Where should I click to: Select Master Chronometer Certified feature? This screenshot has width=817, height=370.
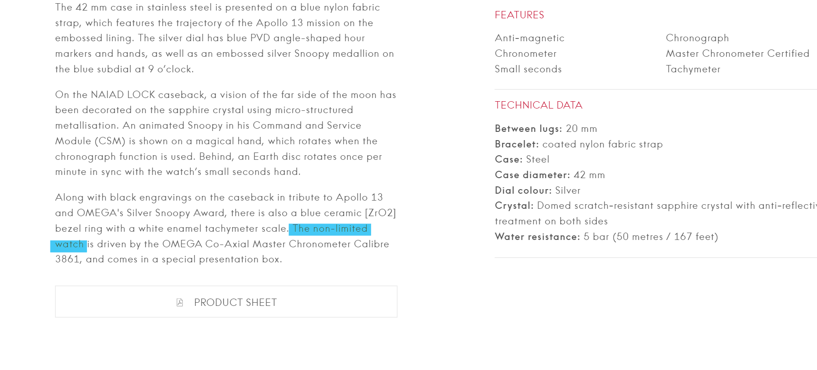click(x=737, y=54)
